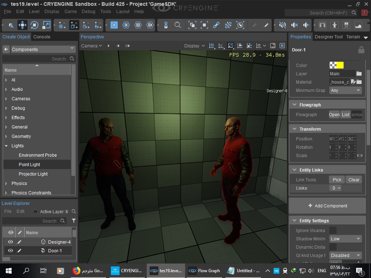This screenshot has height=278, width=371.
Task: Toggle the Designer-4 editable pencil icon
Action: [19, 242]
